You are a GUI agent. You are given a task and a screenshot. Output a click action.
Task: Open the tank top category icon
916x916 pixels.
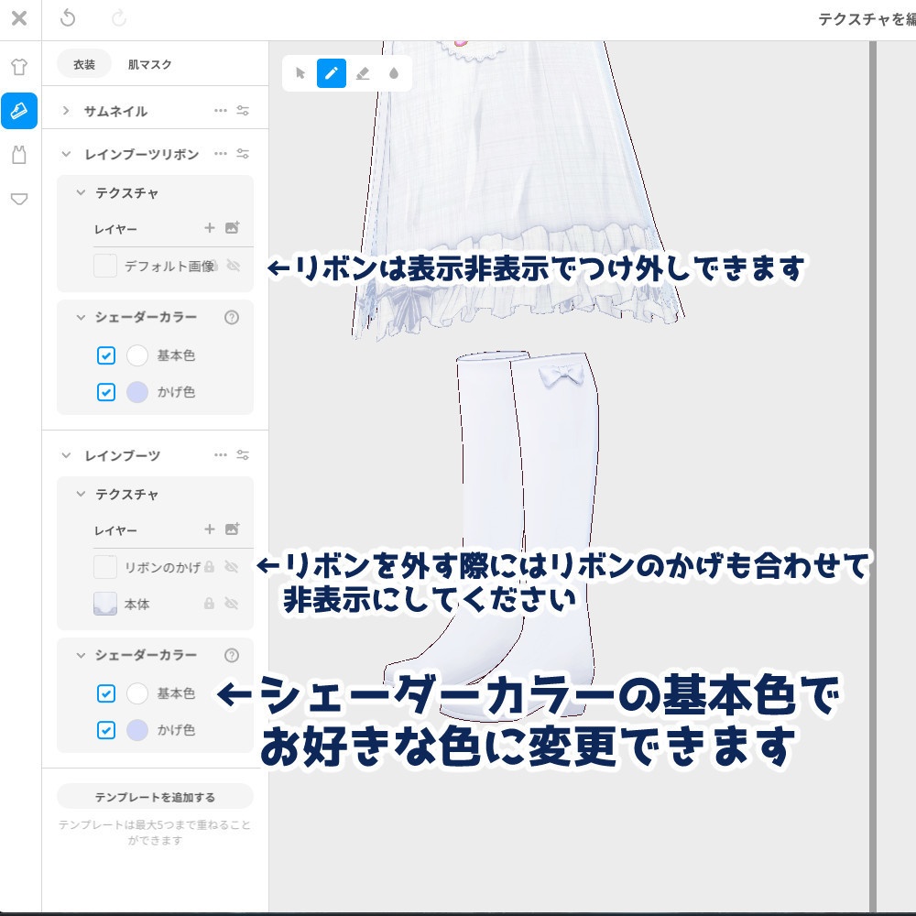click(x=18, y=154)
